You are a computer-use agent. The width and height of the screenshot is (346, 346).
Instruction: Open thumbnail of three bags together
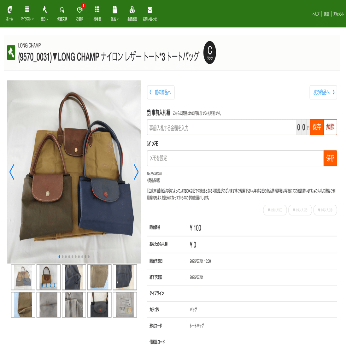[23, 277]
